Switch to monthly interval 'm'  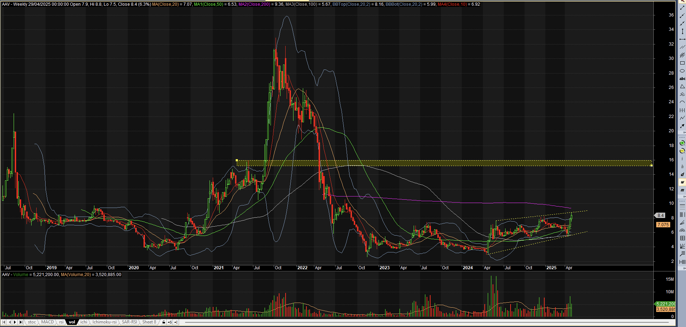pos(682,190)
